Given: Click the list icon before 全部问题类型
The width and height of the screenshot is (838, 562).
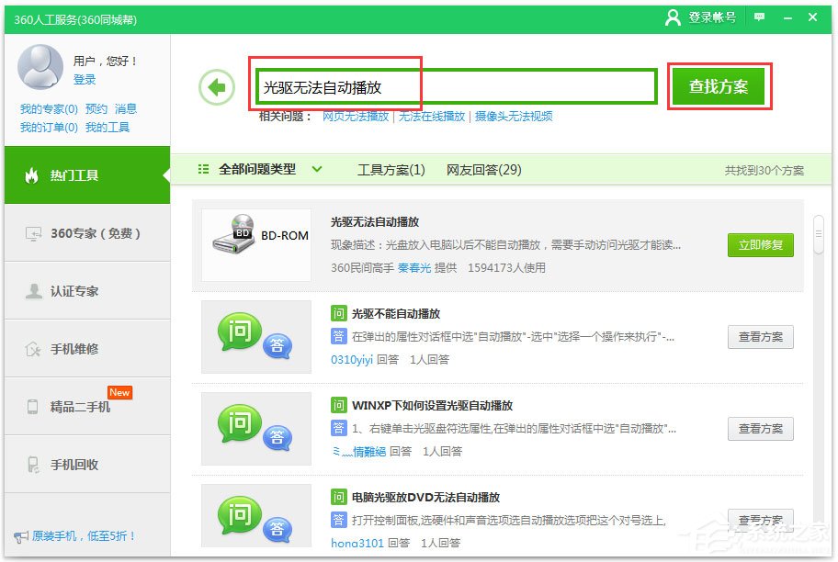Looking at the screenshot, I should coord(203,170).
